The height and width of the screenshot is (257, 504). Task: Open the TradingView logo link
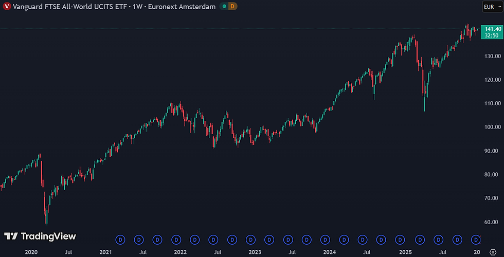click(x=40, y=236)
